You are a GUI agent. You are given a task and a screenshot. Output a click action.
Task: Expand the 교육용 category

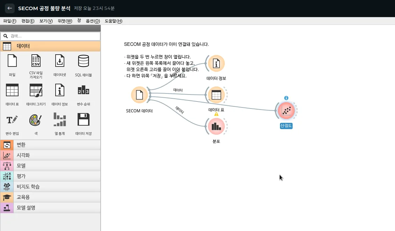click(50, 197)
